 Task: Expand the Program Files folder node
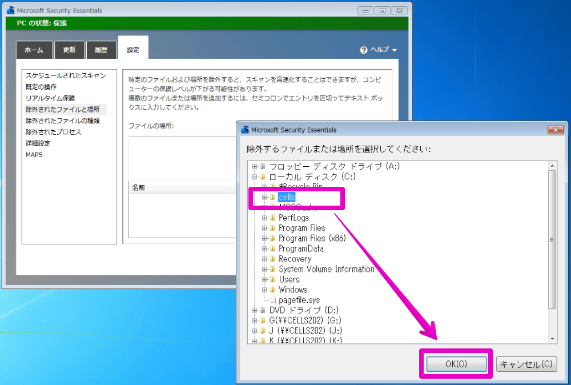coord(264,228)
